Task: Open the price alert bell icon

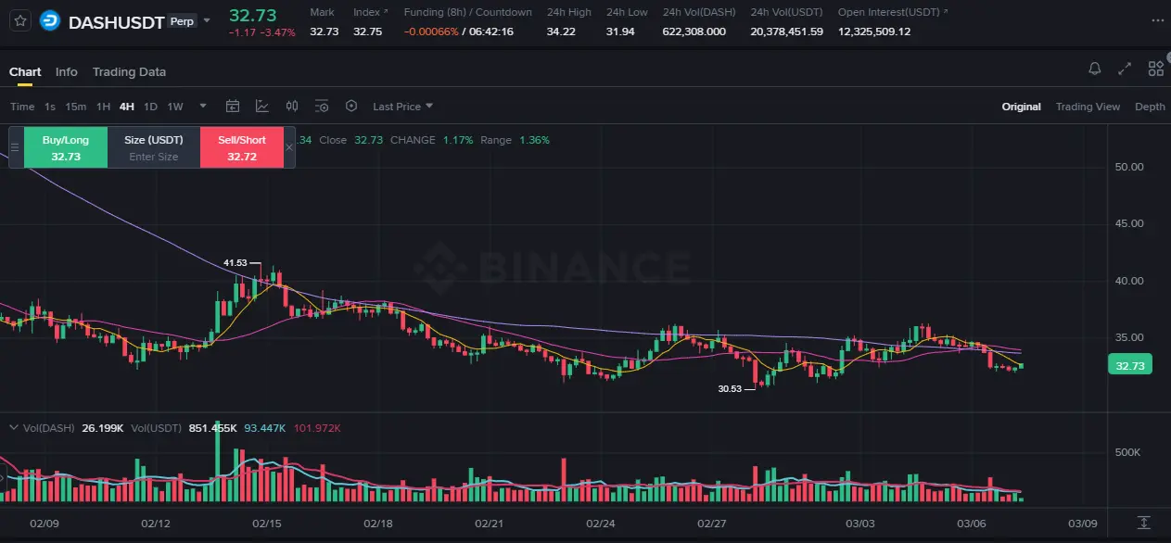Action: 1095,69
